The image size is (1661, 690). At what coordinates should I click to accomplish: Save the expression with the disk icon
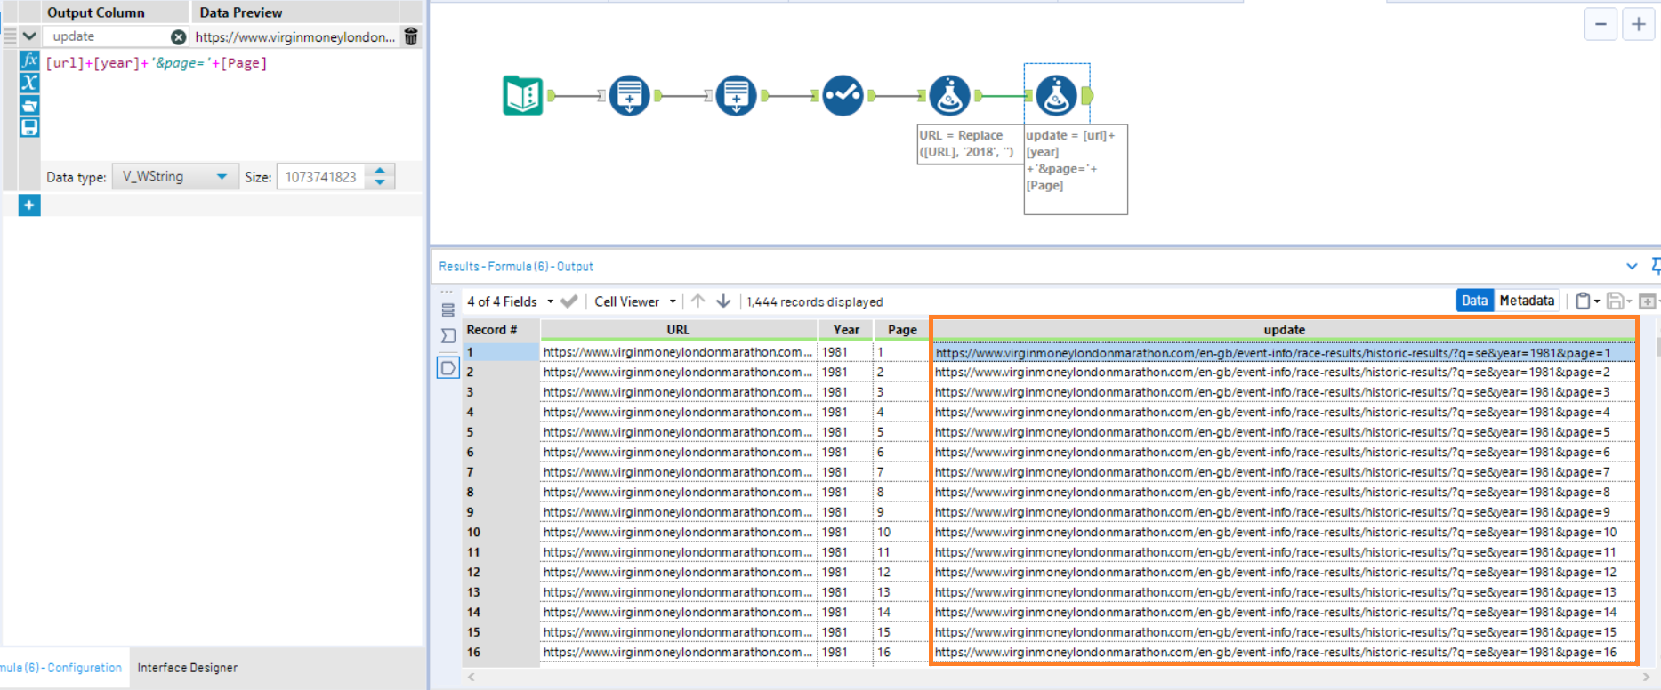[29, 127]
